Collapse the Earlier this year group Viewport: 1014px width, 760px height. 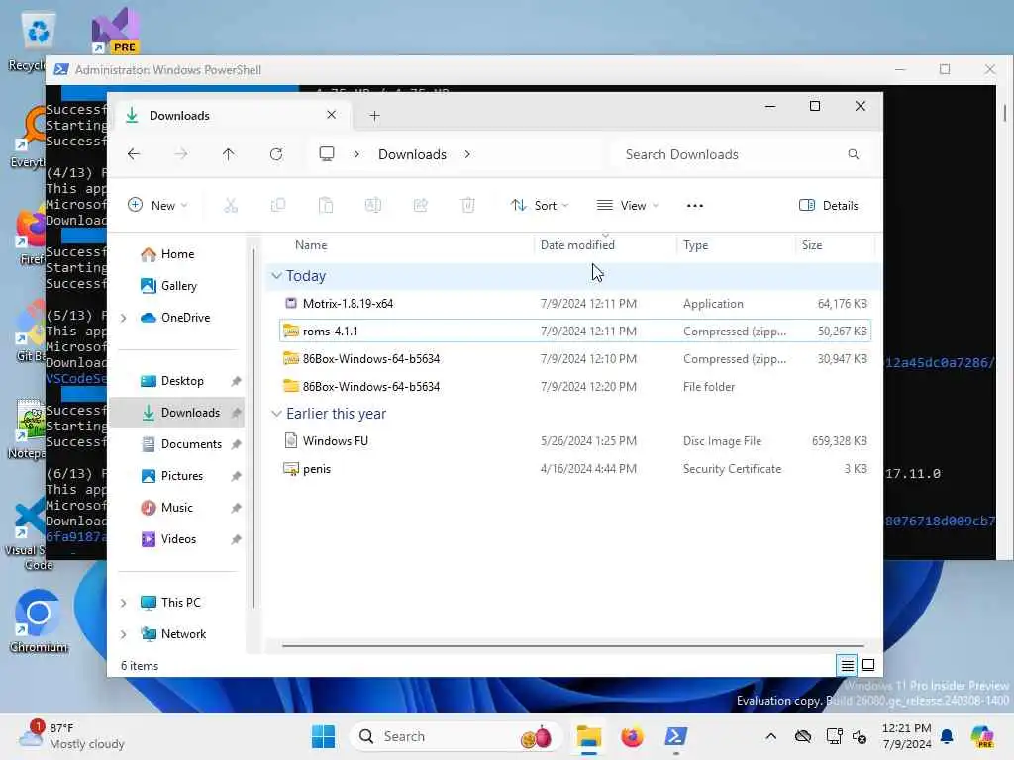click(x=277, y=414)
